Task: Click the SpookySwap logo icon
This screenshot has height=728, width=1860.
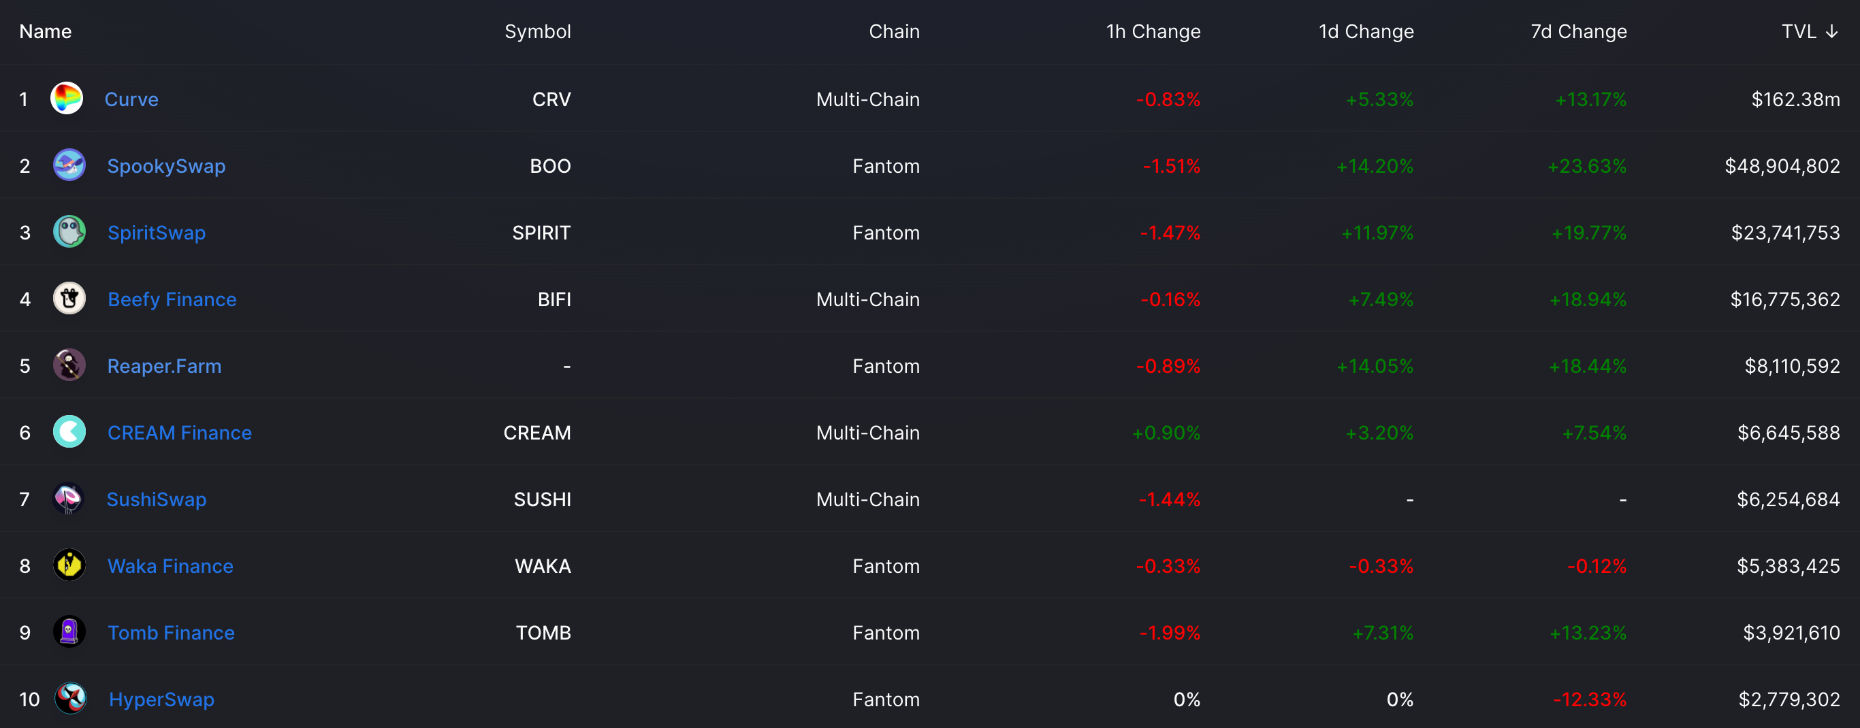Action: click(x=69, y=165)
